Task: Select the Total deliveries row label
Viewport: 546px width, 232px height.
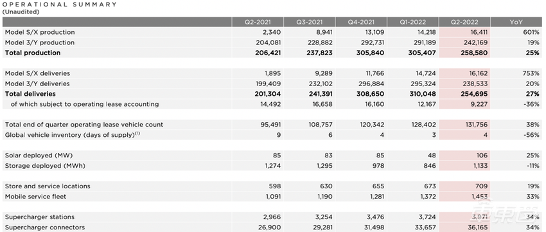Action: (x=30, y=94)
